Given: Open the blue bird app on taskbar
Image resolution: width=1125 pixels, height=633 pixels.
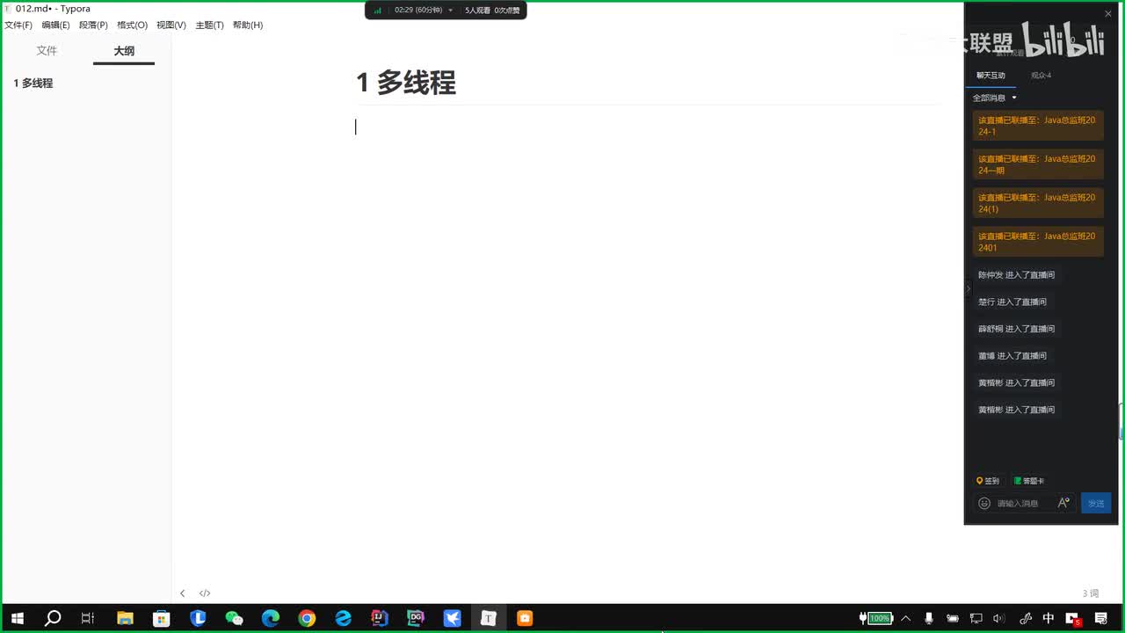Looking at the screenshot, I should pyautogui.click(x=453, y=618).
